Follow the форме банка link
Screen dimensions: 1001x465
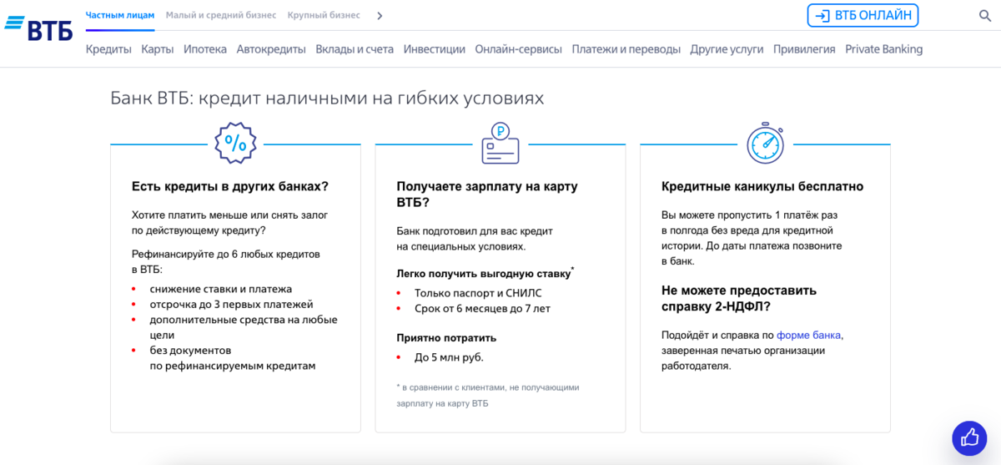[808, 335]
